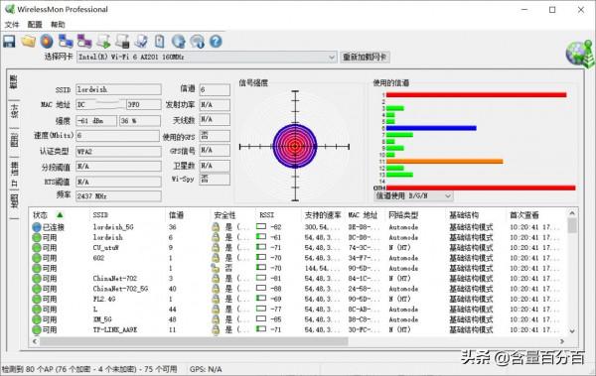
Task: Click the green arrow start logging icon
Action: 103,41
